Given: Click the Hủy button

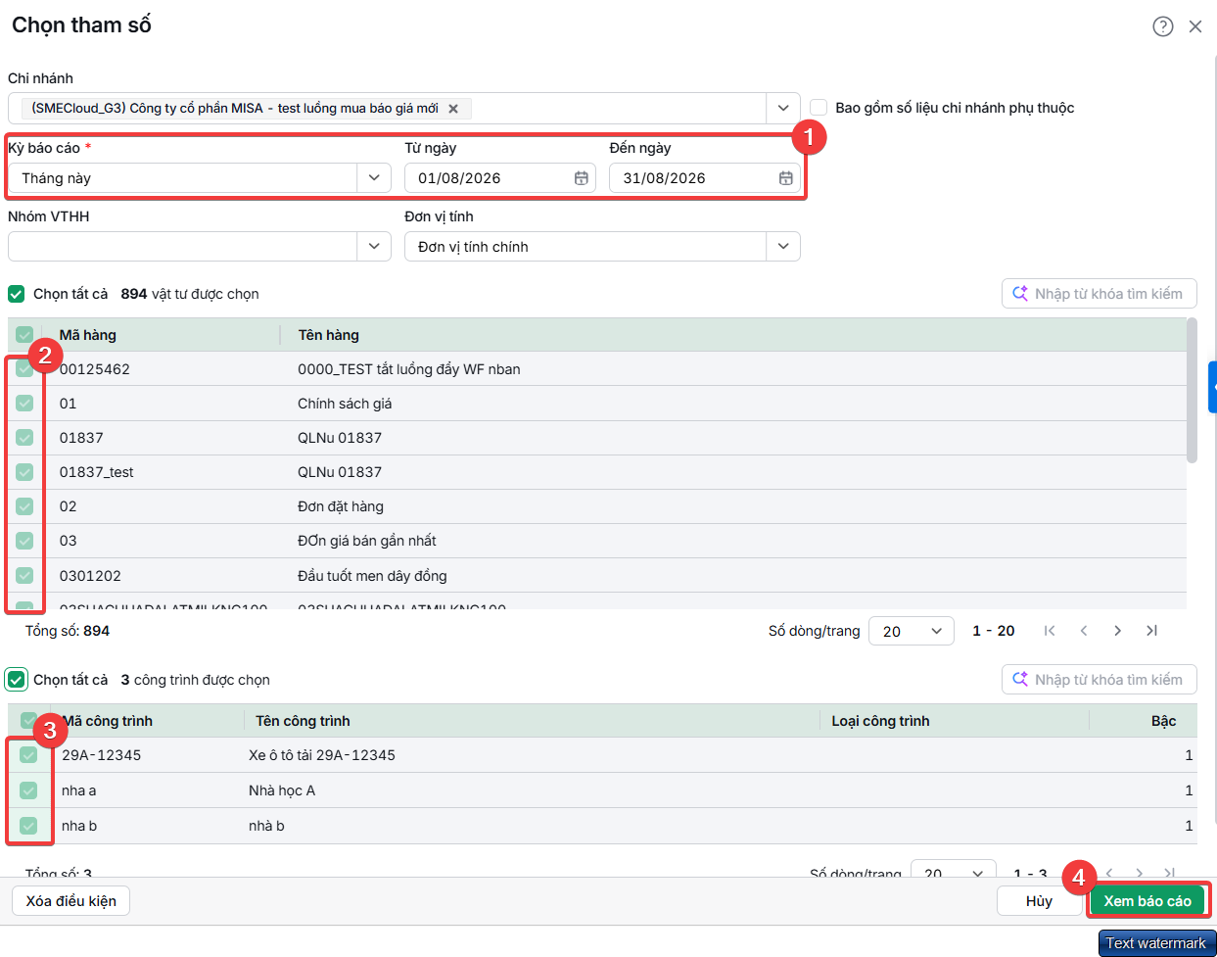Looking at the screenshot, I should tap(1039, 901).
